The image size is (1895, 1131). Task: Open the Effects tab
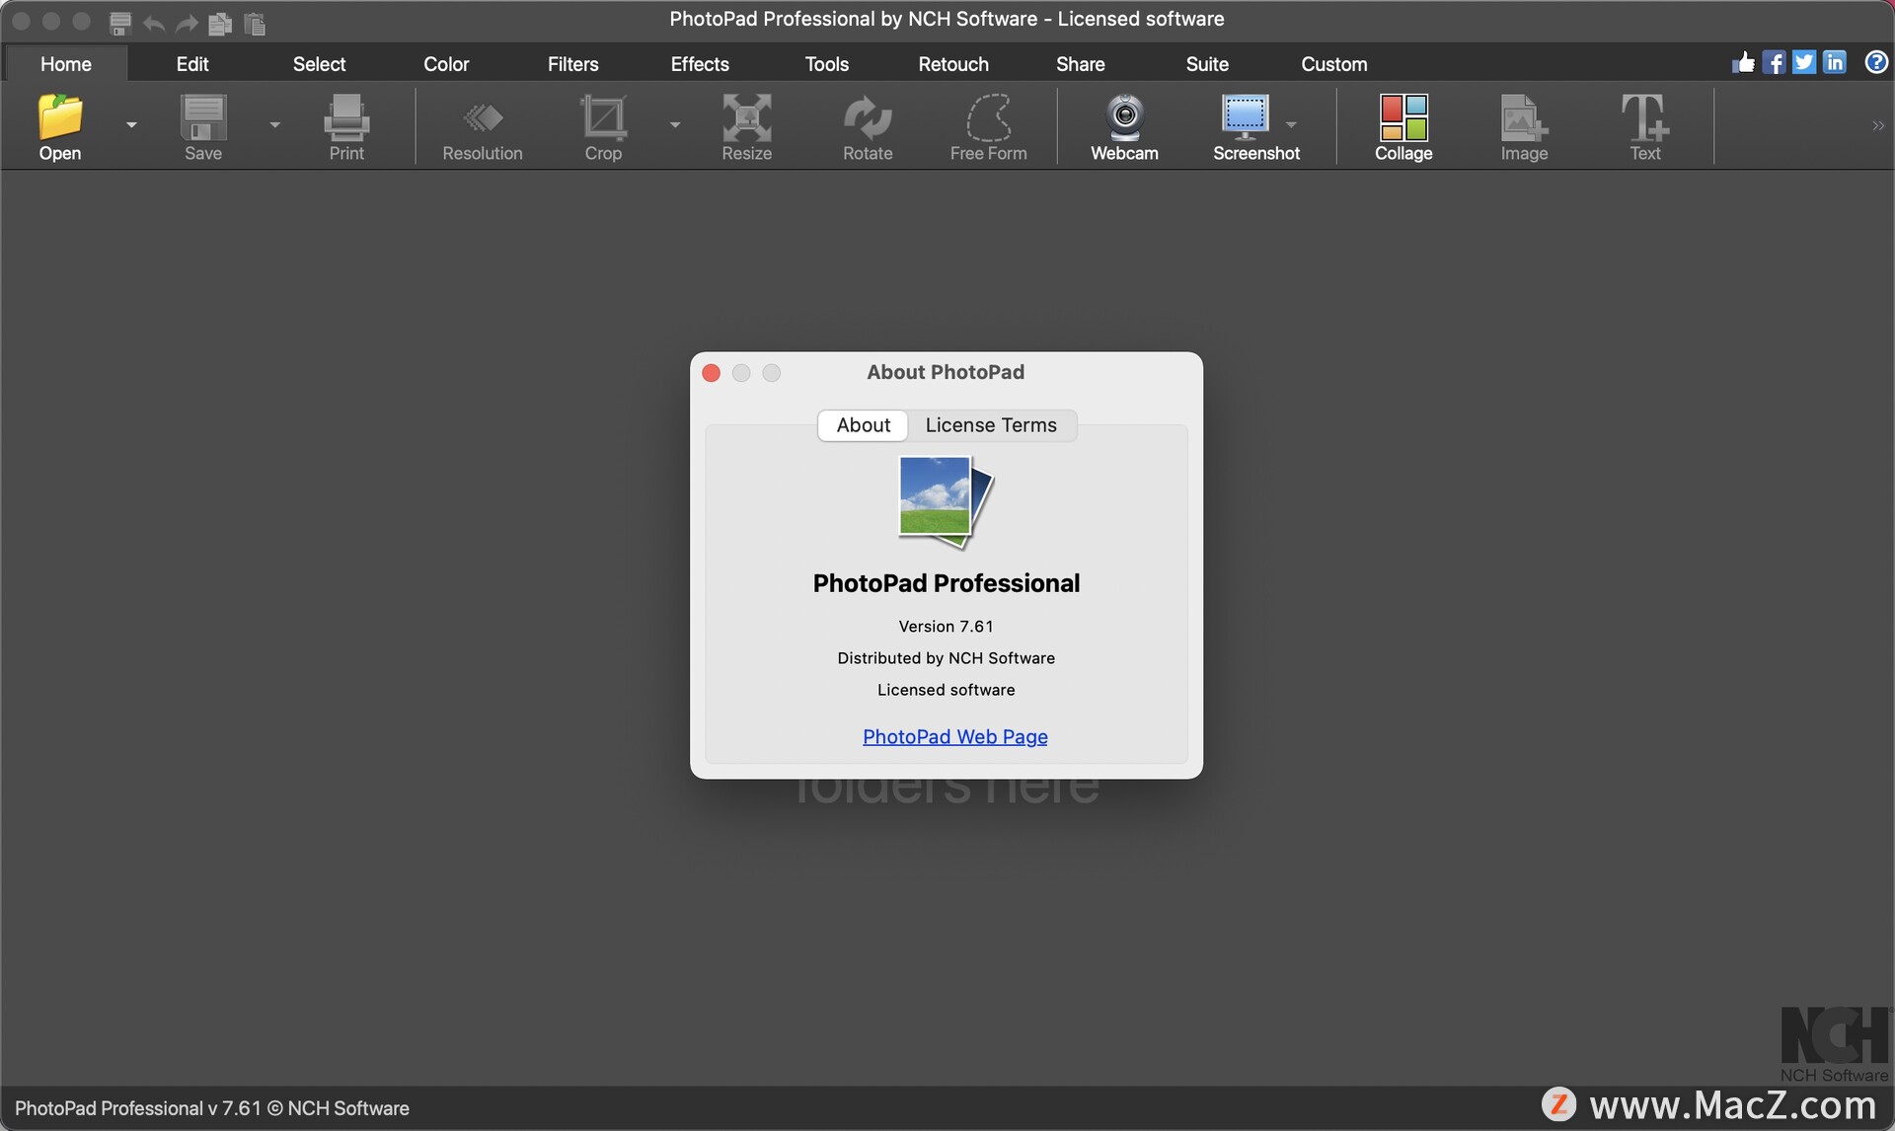pyautogui.click(x=700, y=64)
